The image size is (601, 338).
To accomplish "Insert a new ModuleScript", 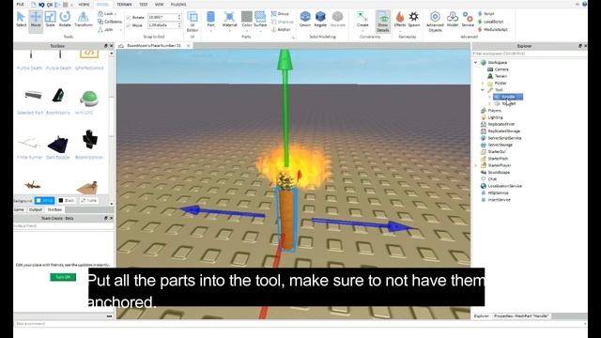I will coord(492,29).
